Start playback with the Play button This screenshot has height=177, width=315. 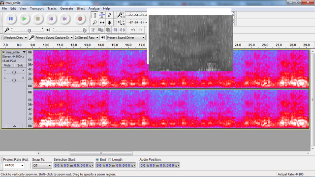(x=24, y=19)
